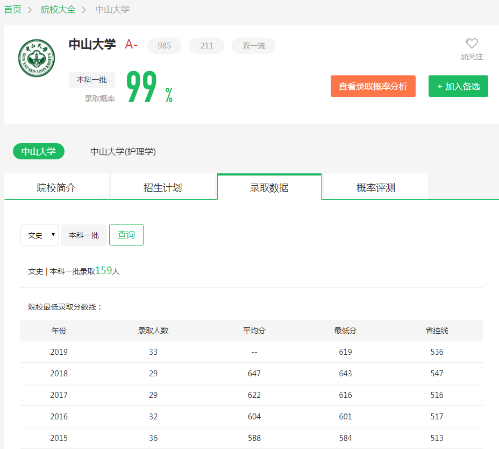This screenshot has width=499, height=449.
Task: Select the 中山大学 green pill option
Action: pyautogui.click(x=39, y=151)
